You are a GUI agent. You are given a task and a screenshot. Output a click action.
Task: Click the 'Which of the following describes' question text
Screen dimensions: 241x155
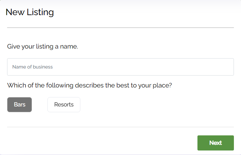(x=89, y=86)
